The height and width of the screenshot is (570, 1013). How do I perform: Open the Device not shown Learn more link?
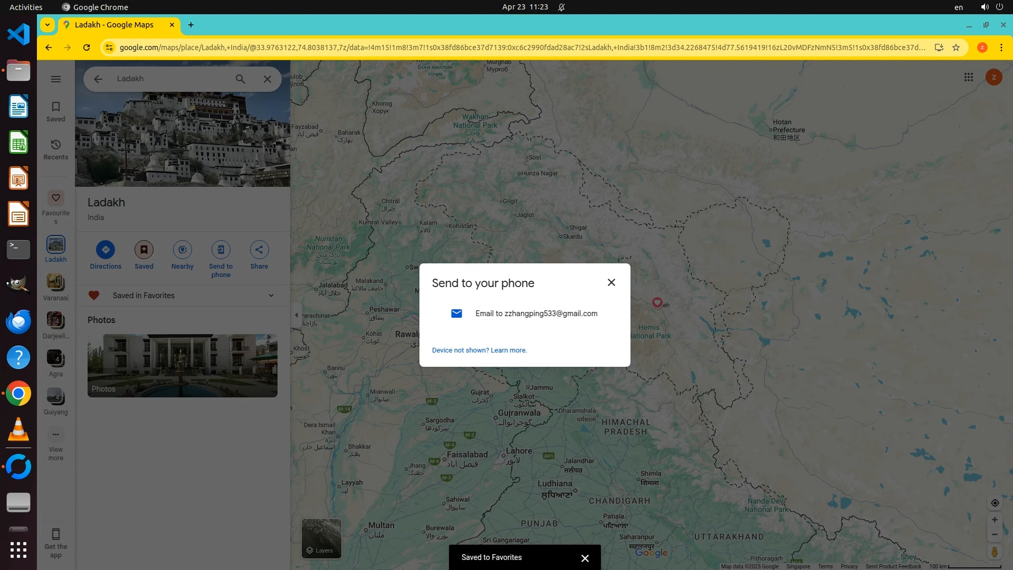(479, 350)
